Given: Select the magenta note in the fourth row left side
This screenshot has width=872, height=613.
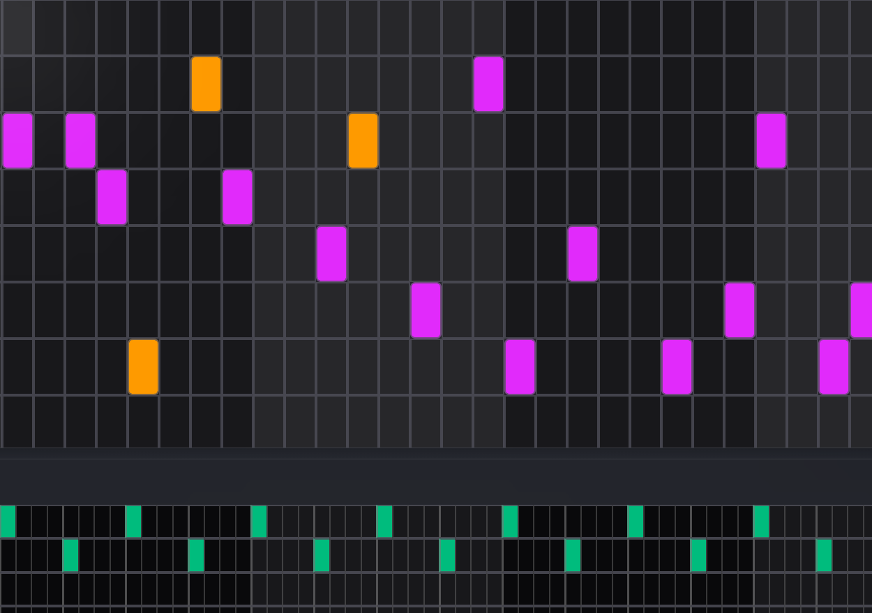Looking at the screenshot, I should coord(111,196).
